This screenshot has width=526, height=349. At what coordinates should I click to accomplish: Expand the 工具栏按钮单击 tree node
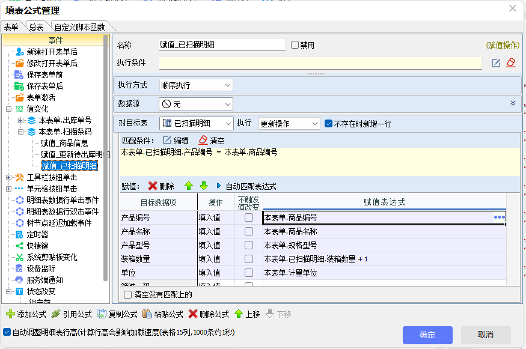(9, 177)
